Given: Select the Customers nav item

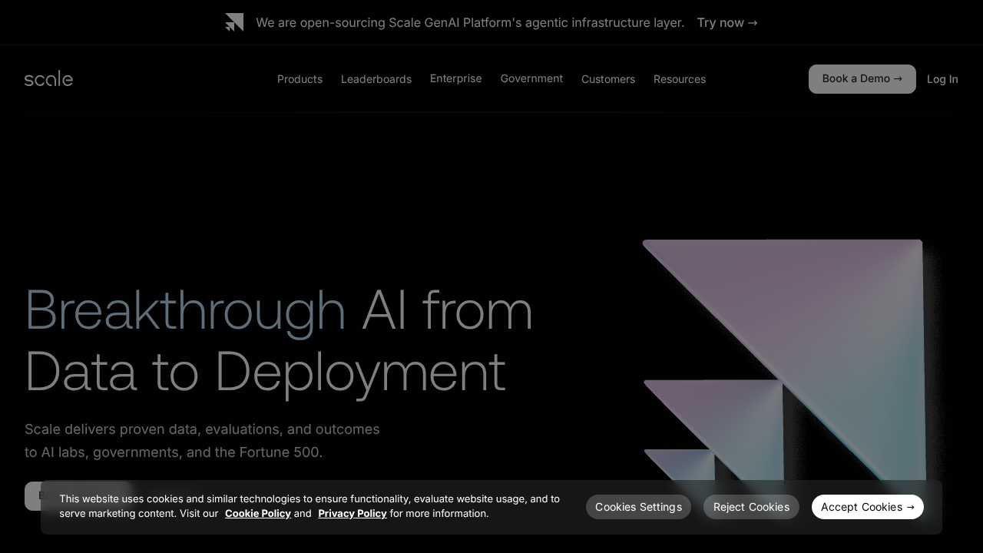Looking at the screenshot, I should 608,79.
